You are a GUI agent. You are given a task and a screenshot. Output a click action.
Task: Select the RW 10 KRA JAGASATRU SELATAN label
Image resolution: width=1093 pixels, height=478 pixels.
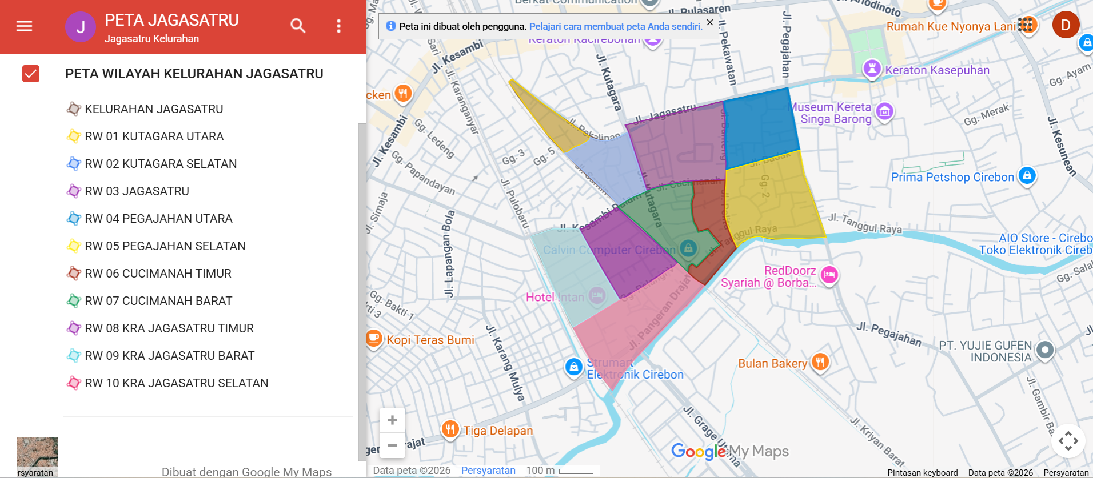[x=177, y=383]
